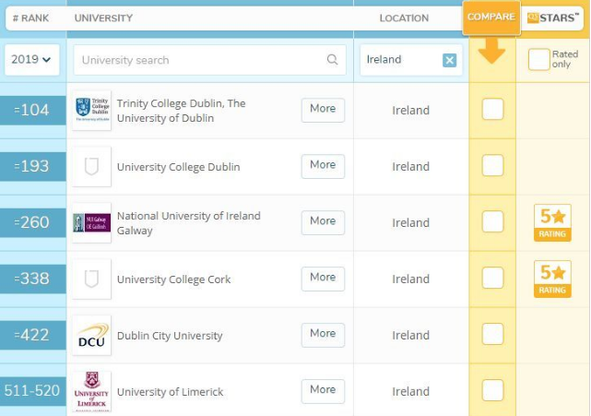The width and height of the screenshot is (591, 416).
Task: Open the 2019 year dropdown
Action: [31, 59]
